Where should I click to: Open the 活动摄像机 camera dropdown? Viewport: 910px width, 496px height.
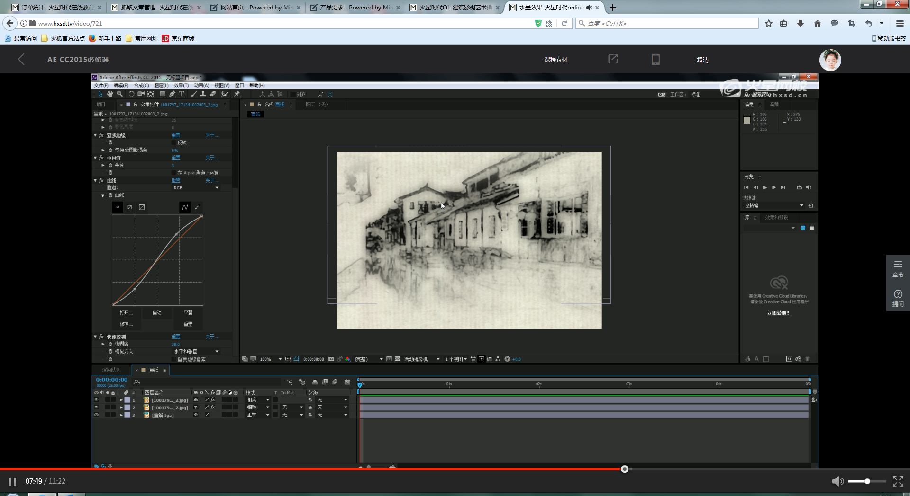point(422,359)
